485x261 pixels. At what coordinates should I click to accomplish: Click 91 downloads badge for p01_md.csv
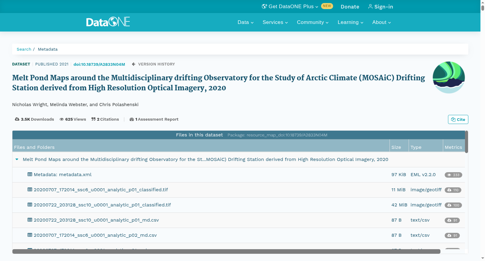[452, 220]
